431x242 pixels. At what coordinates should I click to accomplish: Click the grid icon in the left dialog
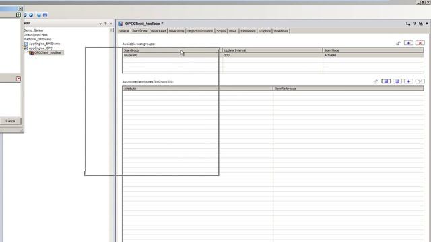[18, 15]
